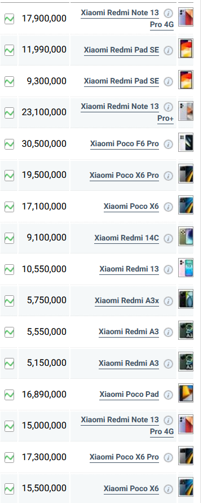203x503 pixels.
Task: Open price chart for 16,890,000 Poco Pad
Action: 9,395
